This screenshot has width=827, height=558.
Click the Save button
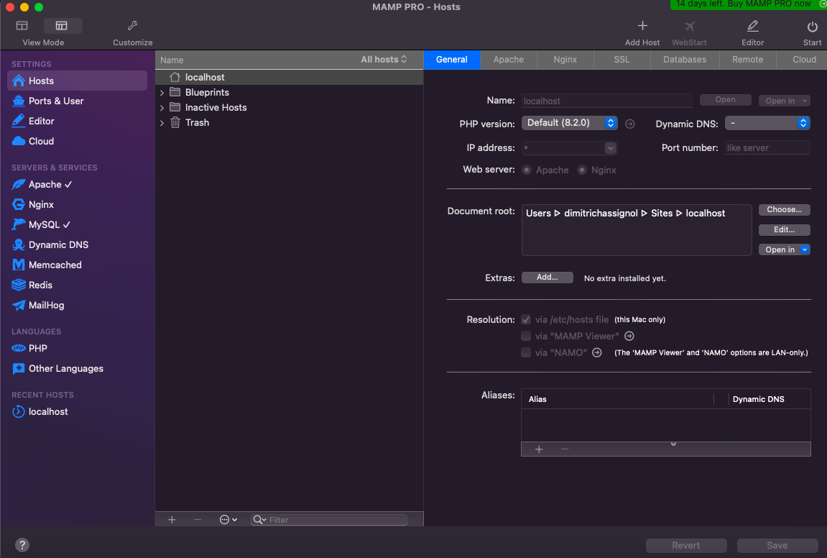(x=777, y=545)
